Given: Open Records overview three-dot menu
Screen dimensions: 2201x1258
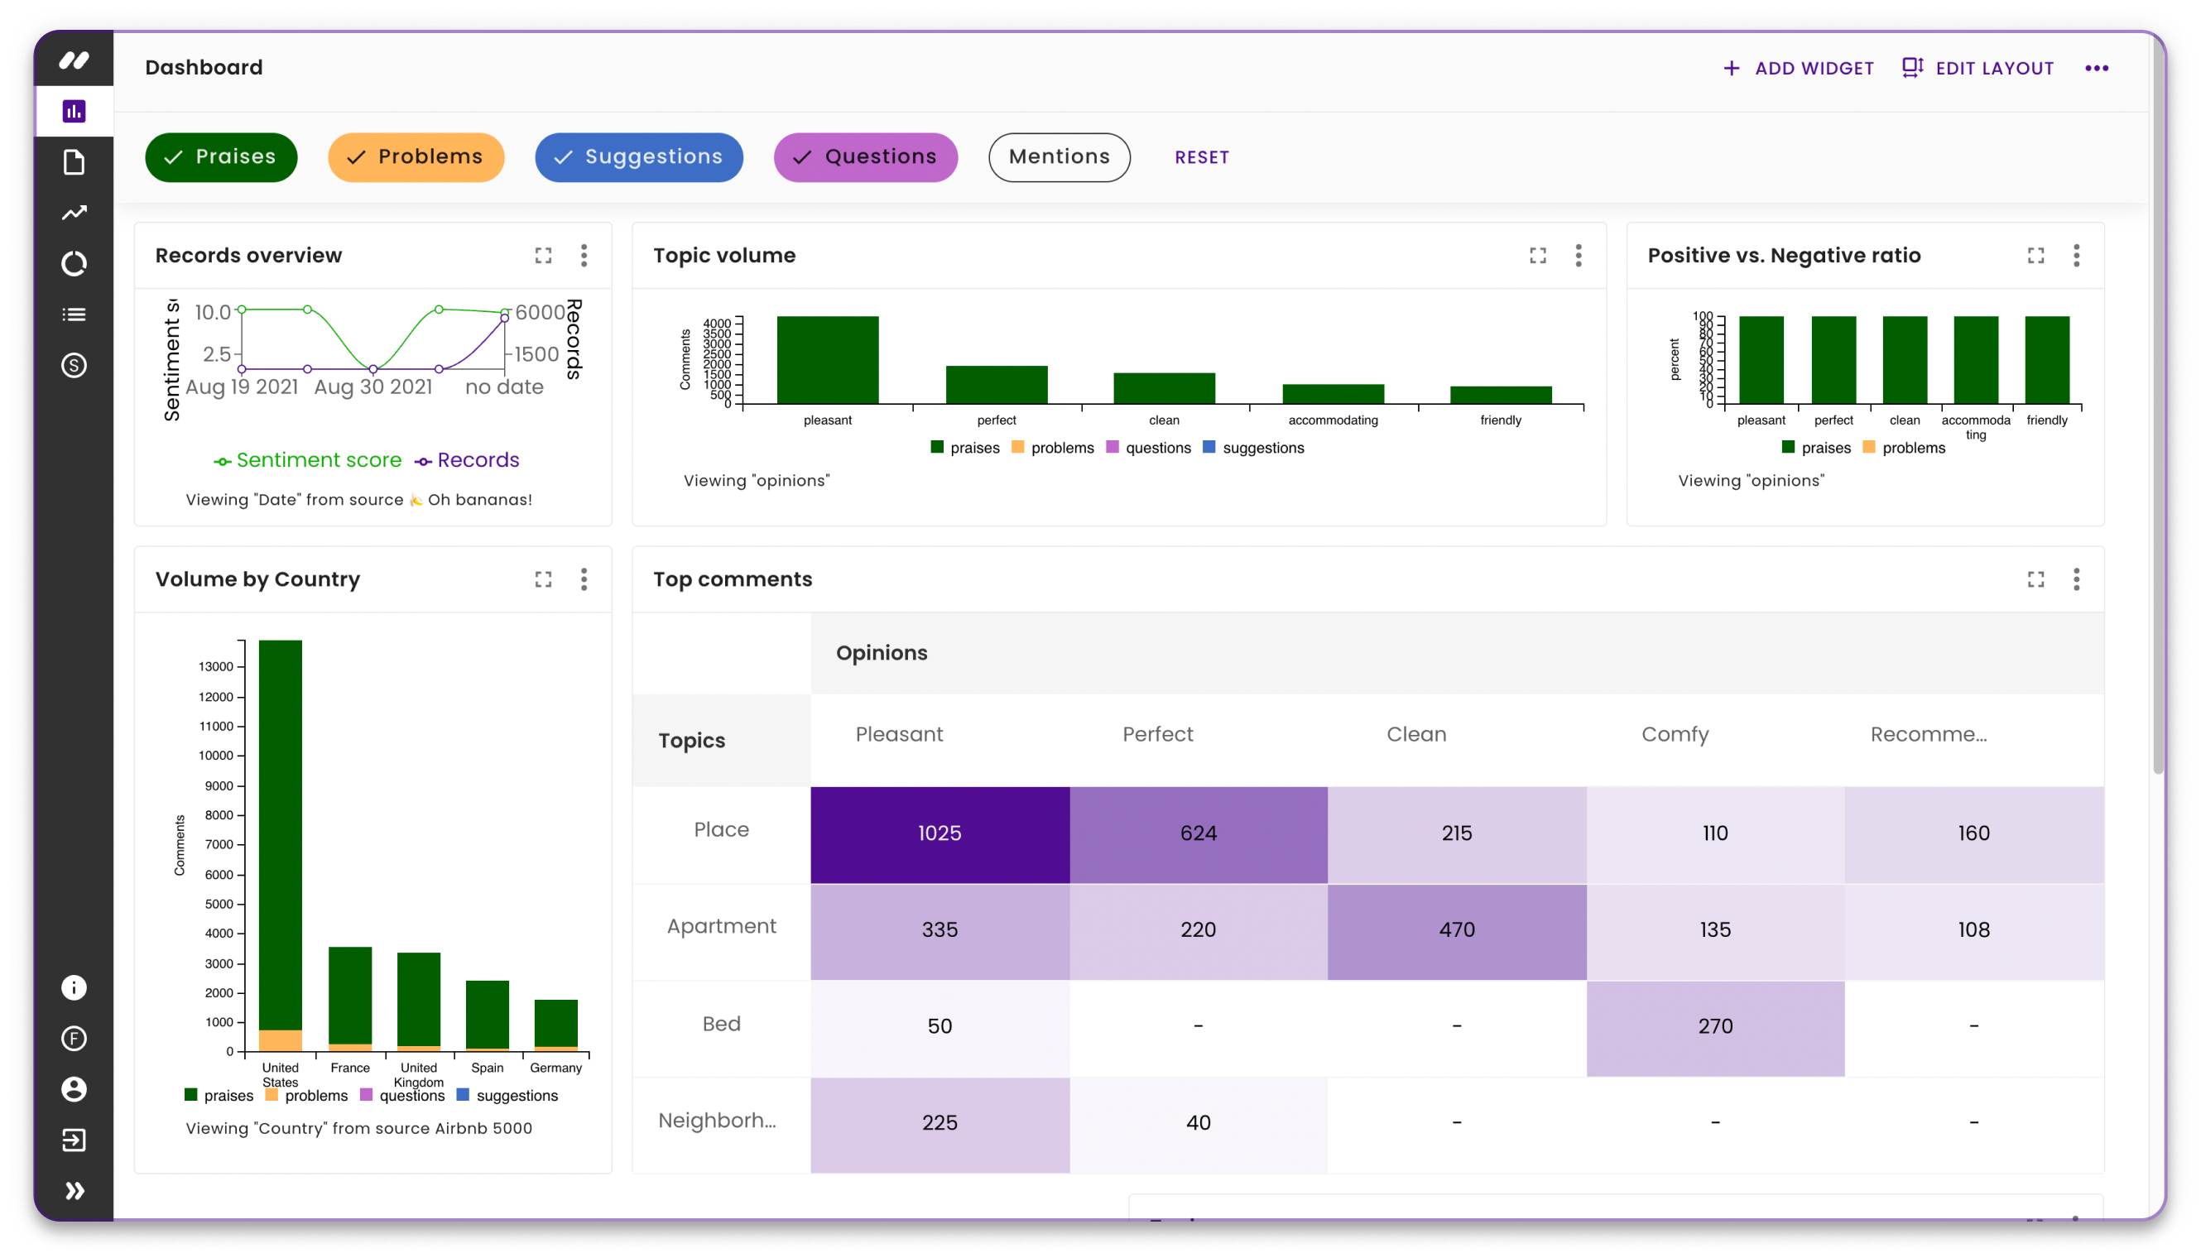Looking at the screenshot, I should pos(584,256).
